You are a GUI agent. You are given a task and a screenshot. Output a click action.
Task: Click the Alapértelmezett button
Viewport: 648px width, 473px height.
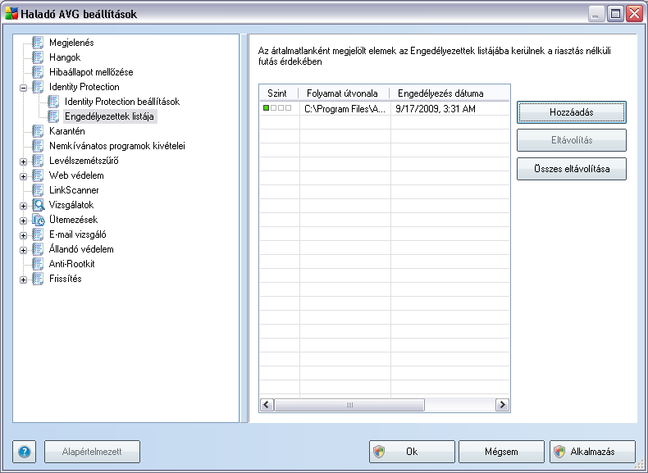92,452
